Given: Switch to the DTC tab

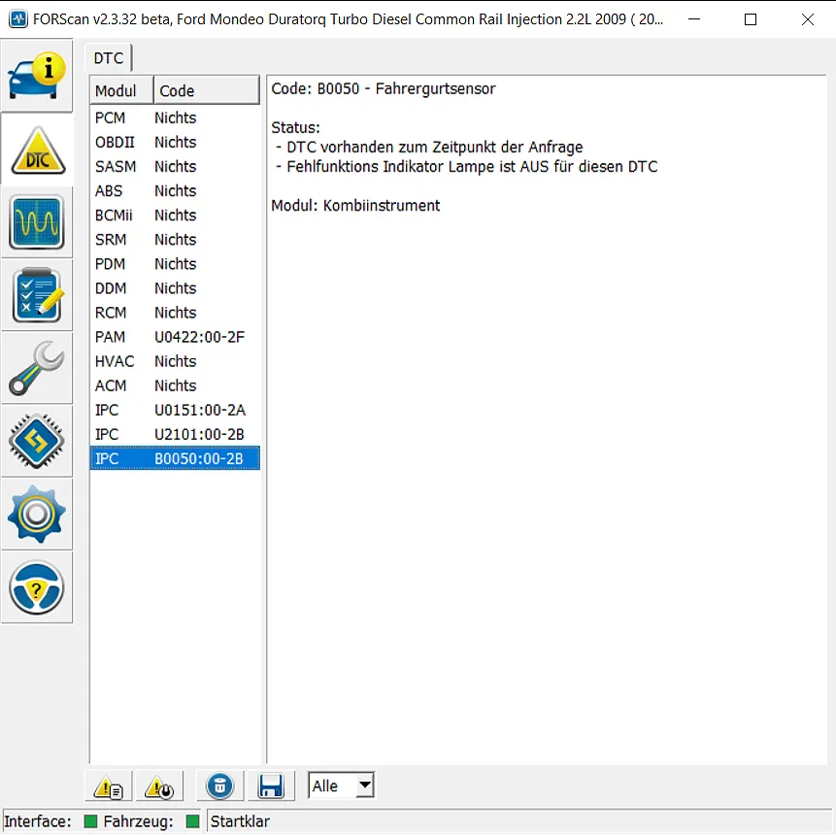Looking at the screenshot, I should click(108, 58).
